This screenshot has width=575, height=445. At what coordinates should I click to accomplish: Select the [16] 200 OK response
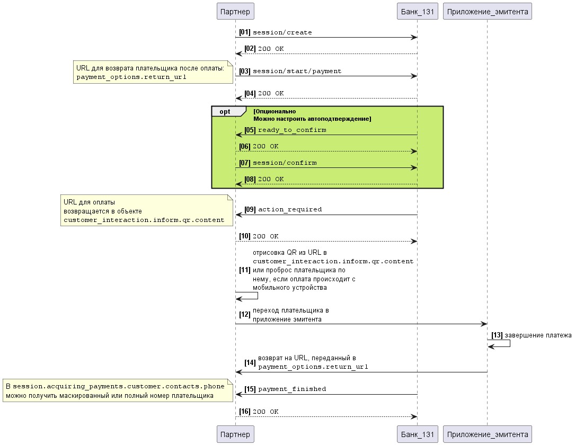[x=259, y=412]
